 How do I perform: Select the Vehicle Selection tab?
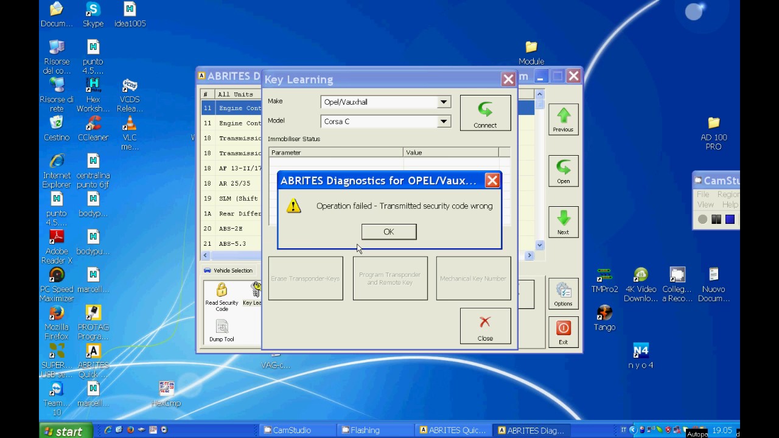click(x=228, y=270)
